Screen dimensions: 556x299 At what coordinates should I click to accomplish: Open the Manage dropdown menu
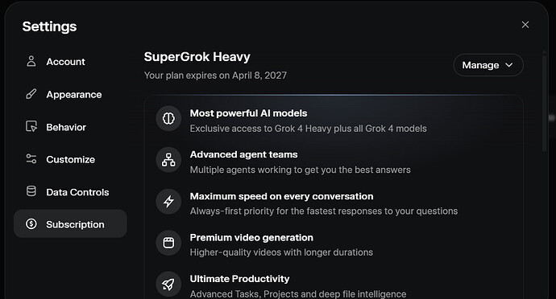click(x=488, y=65)
